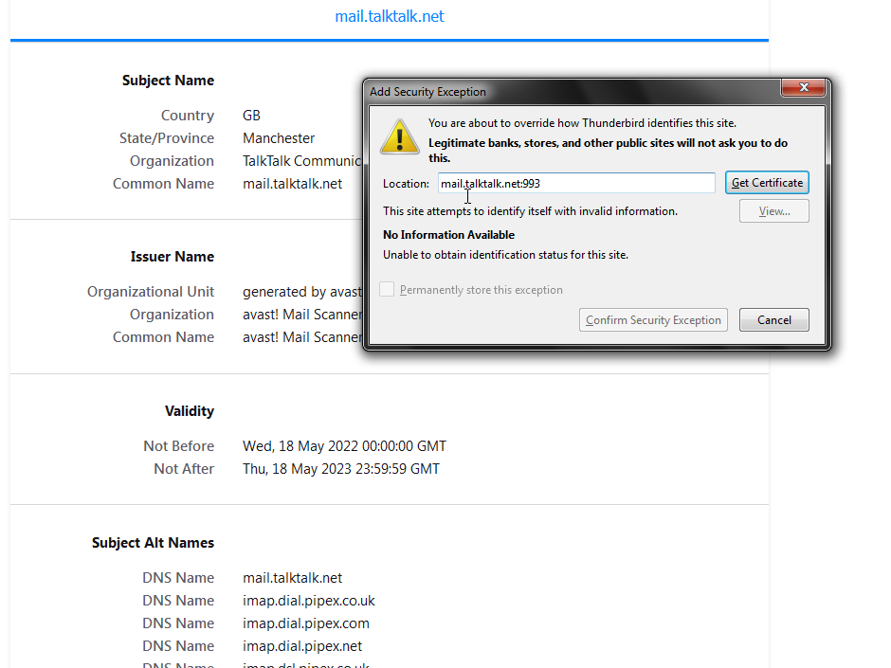
Task: Select DNS Name imap.dial.pipex.co.uk
Action: 309,601
